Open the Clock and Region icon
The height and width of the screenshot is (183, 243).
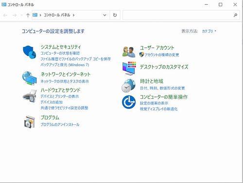pyautogui.click(x=128, y=86)
